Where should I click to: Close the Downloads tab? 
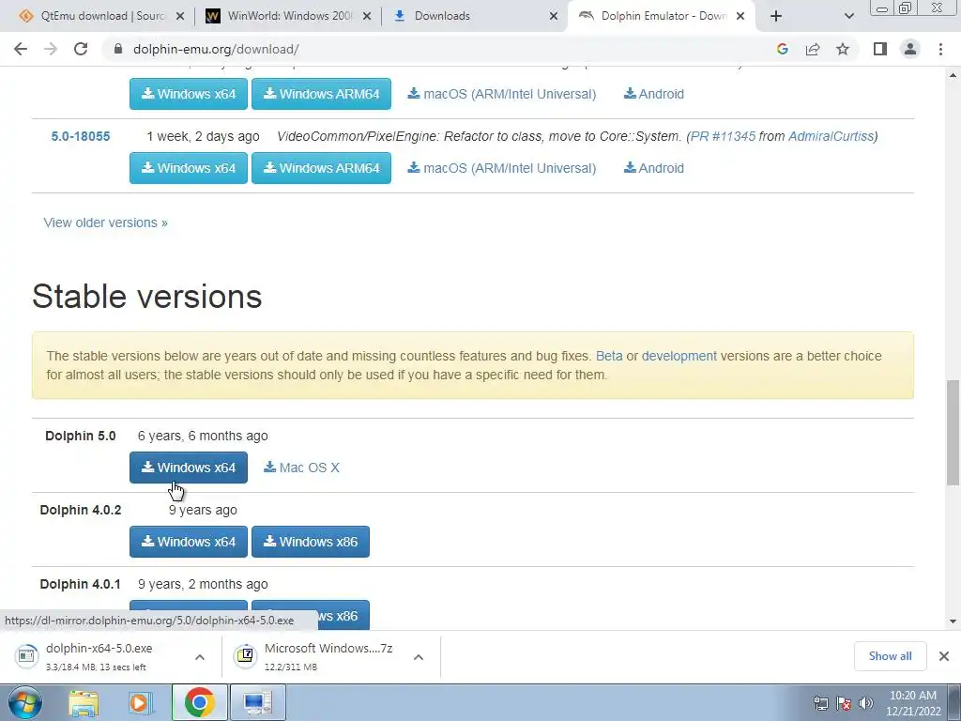pyautogui.click(x=554, y=17)
